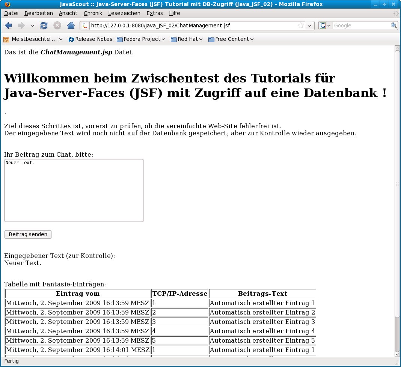Click the bookmark star in address bar
The image size is (401, 367).
(x=300, y=25)
